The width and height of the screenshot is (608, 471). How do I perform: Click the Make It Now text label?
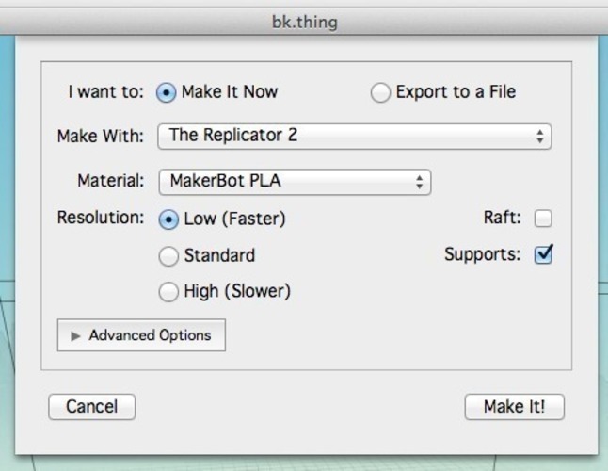(230, 92)
